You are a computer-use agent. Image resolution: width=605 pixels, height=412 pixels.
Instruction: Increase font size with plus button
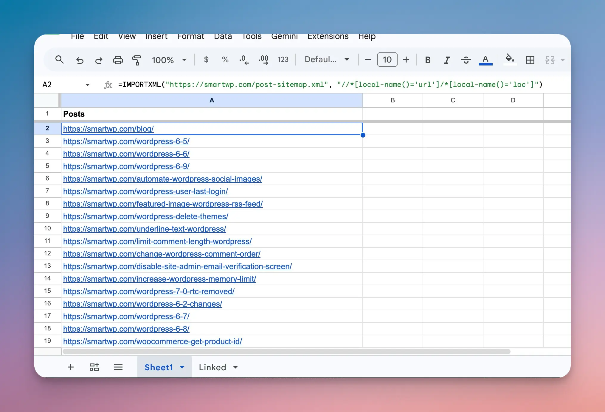[406, 60]
